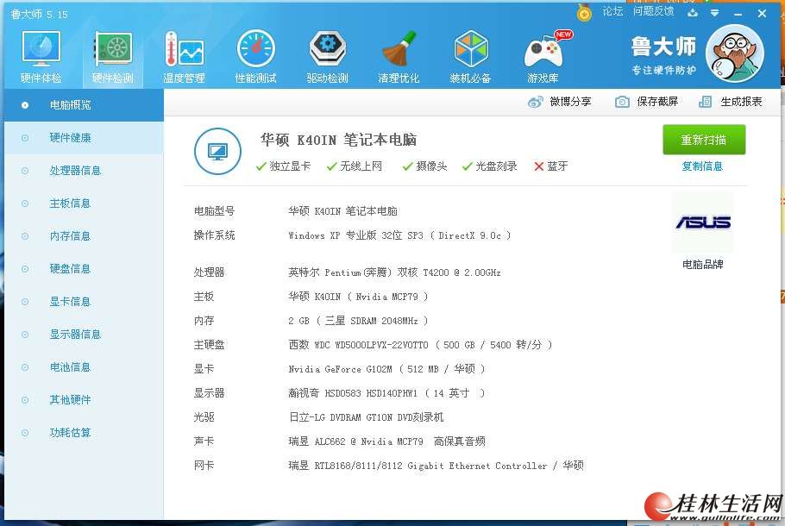The width and height of the screenshot is (785, 526).
Task: Click the 瀚视奇 HSD140PHW1 display value
Action: tap(386, 393)
